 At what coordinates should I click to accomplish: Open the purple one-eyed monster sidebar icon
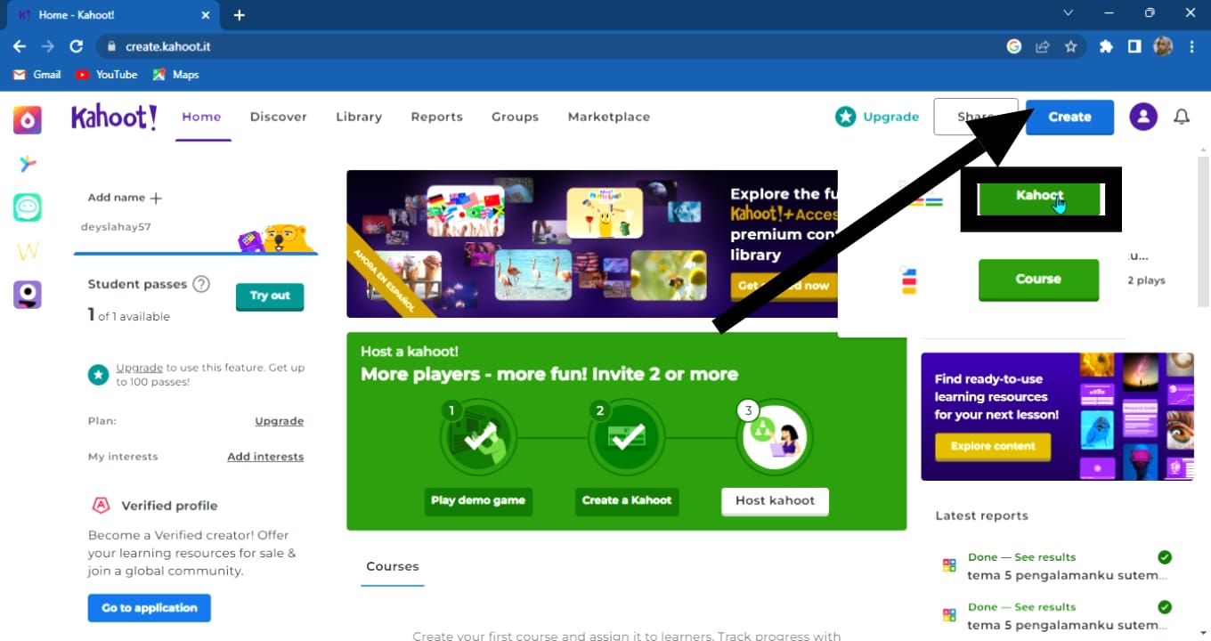pyautogui.click(x=28, y=295)
